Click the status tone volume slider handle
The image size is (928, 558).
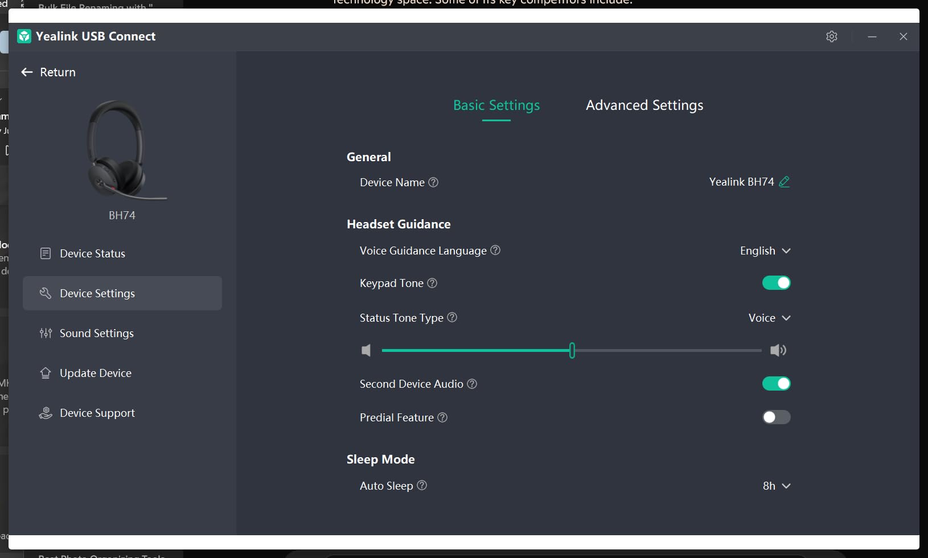[x=572, y=350]
